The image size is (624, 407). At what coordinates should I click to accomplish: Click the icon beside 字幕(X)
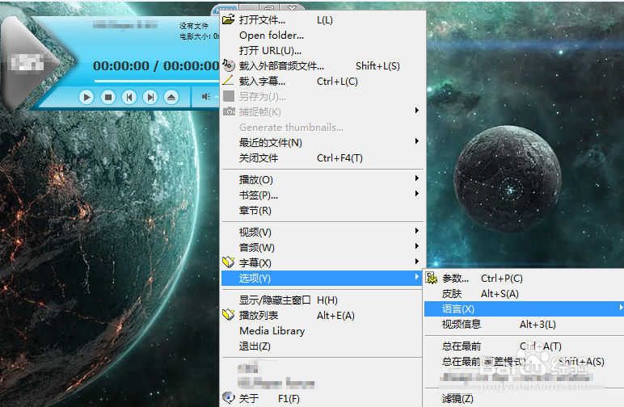[x=229, y=262]
